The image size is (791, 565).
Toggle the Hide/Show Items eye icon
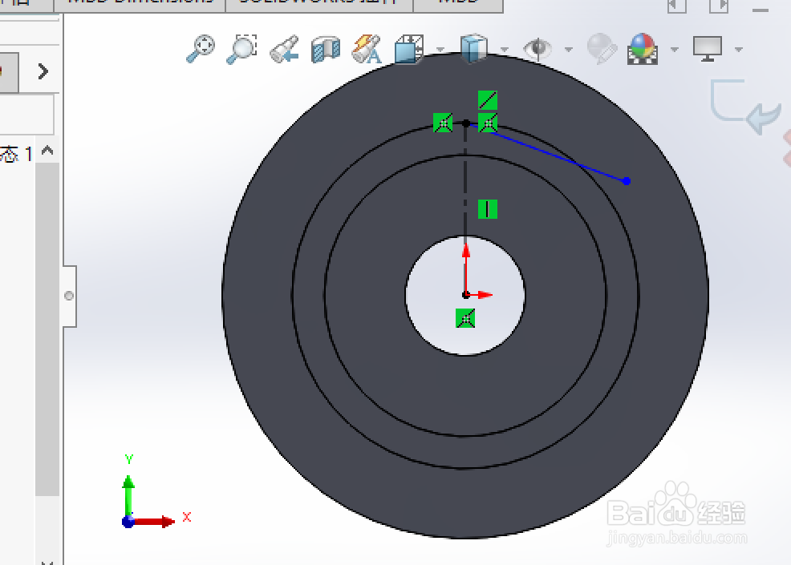point(536,49)
